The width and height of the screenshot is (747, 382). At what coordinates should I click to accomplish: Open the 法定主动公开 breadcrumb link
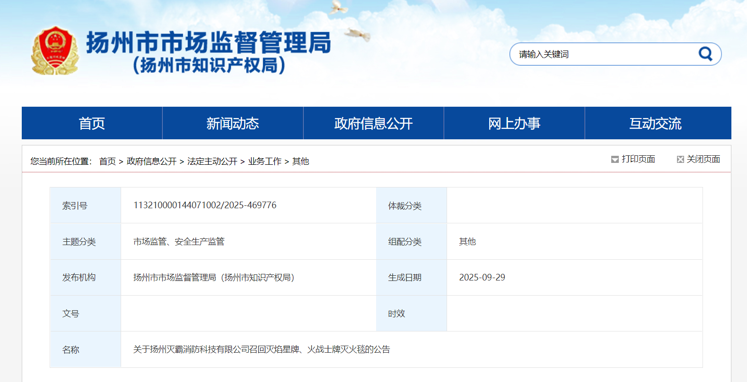coord(212,161)
